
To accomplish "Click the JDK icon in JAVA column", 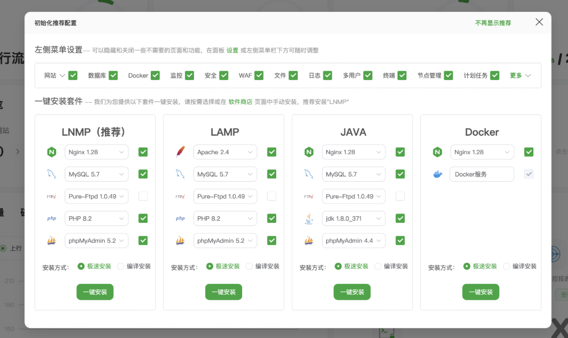I will pyautogui.click(x=309, y=218).
